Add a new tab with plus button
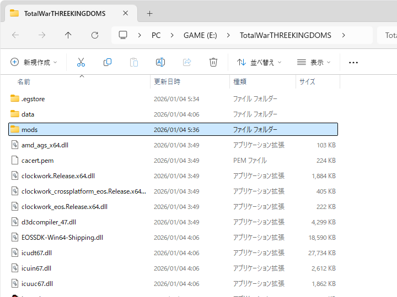Screen dimensions: 397x297 coord(149,13)
